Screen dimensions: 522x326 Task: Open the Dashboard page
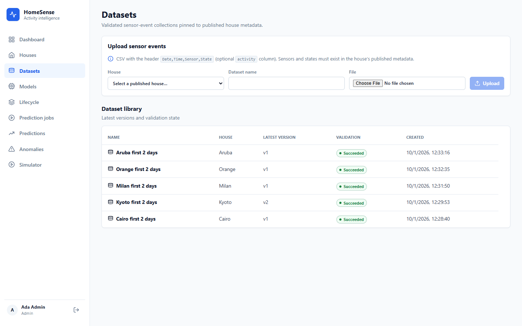[45, 39]
